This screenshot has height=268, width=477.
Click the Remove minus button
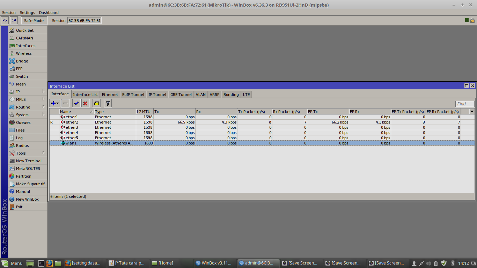pyautogui.click(x=65, y=103)
